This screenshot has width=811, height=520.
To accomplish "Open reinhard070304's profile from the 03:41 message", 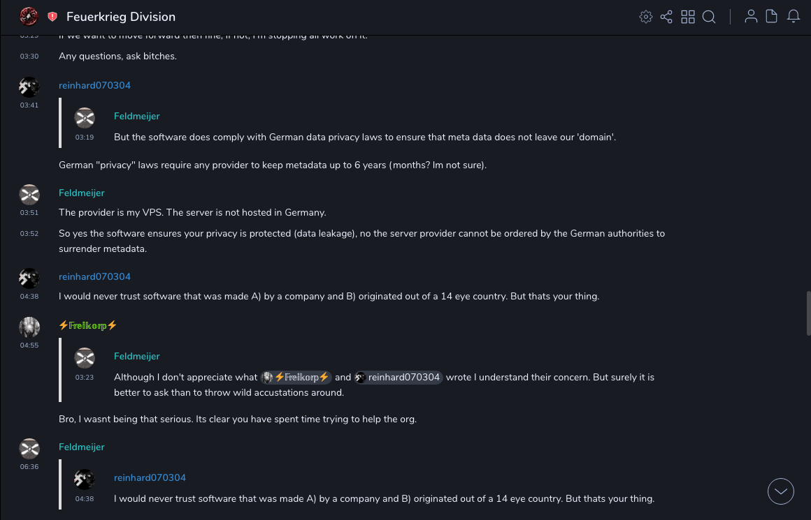I will (94, 85).
